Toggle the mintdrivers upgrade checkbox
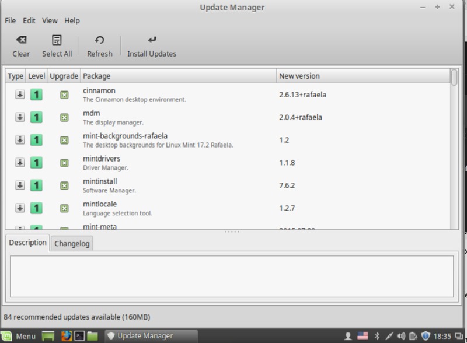This screenshot has height=343, width=467. pyautogui.click(x=64, y=163)
